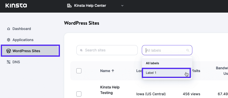The height and width of the screenshot is (98, 228).
Task: Select WordPress Sites in sidebar
Action: (x=30, y=51)
